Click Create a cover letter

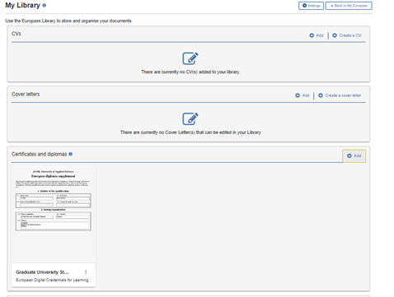[x=340, y=95]
